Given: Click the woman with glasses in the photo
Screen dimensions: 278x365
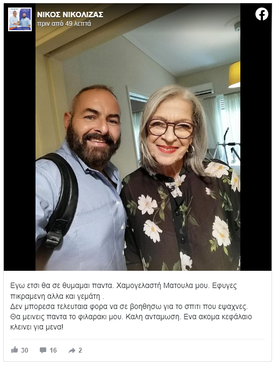Looking at the screenshot, I should click(x=171, y=130).
